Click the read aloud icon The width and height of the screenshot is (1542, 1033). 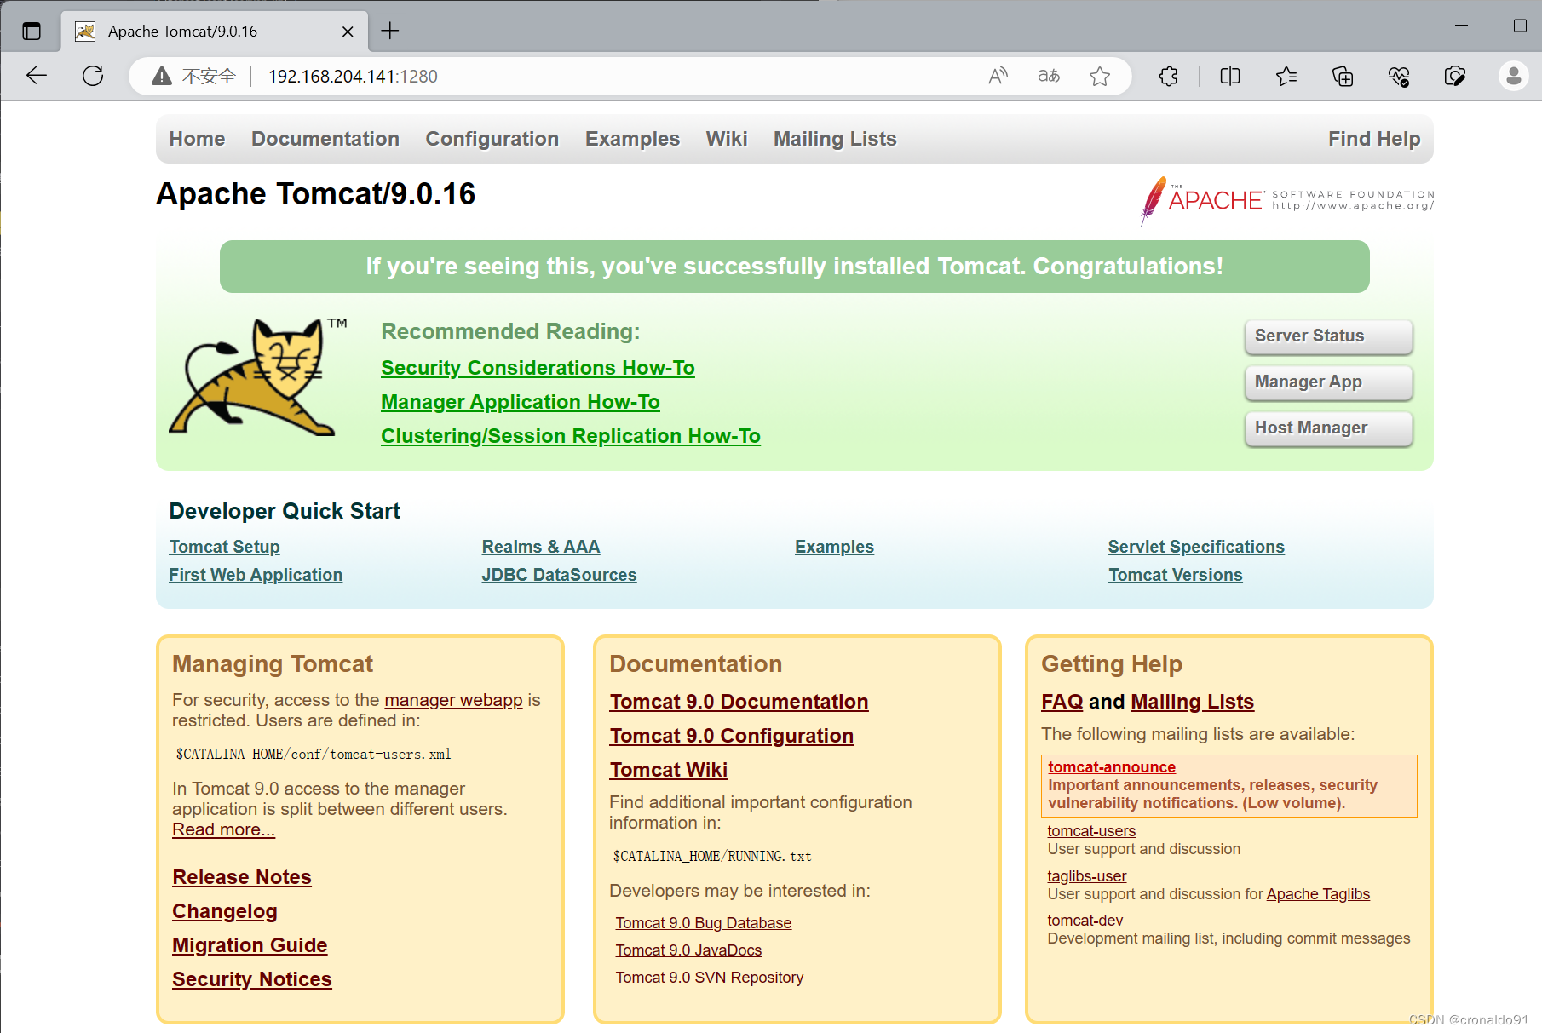998,76
